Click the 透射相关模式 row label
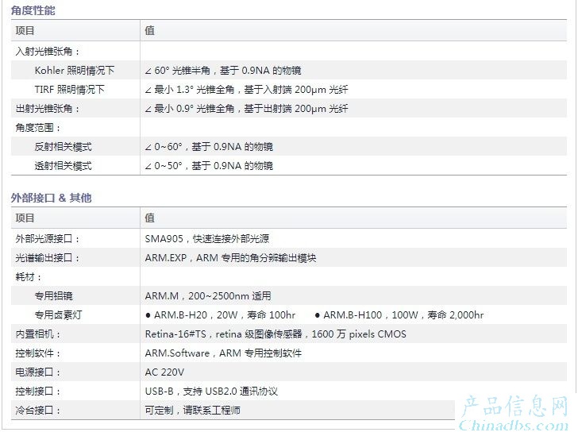The width and height of the screenshot is (578, 432). pos(63,166)
